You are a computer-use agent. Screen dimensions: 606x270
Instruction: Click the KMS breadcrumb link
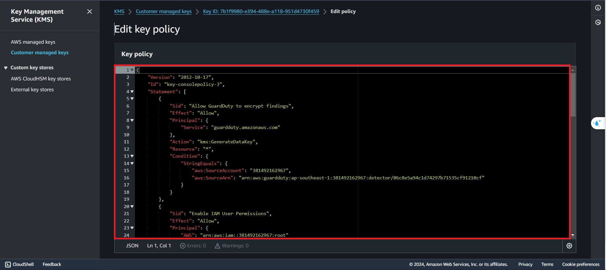pos(119,11)
